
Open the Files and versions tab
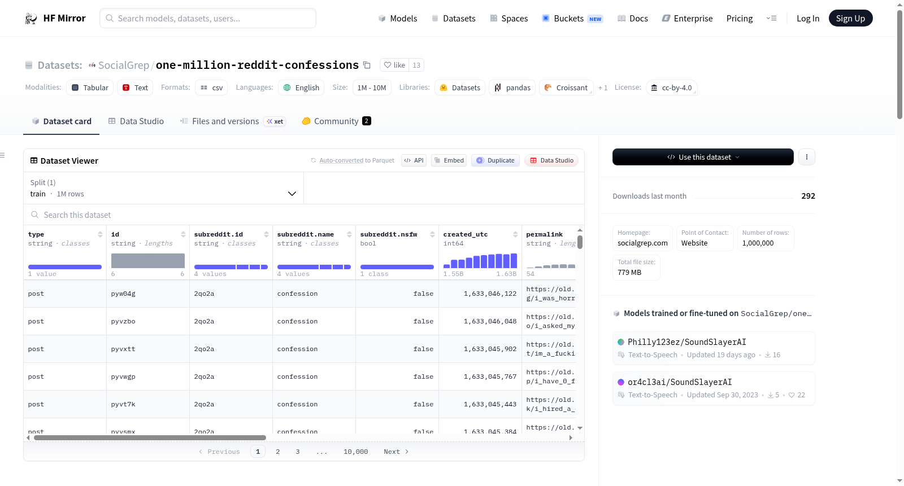click(233, 121)
